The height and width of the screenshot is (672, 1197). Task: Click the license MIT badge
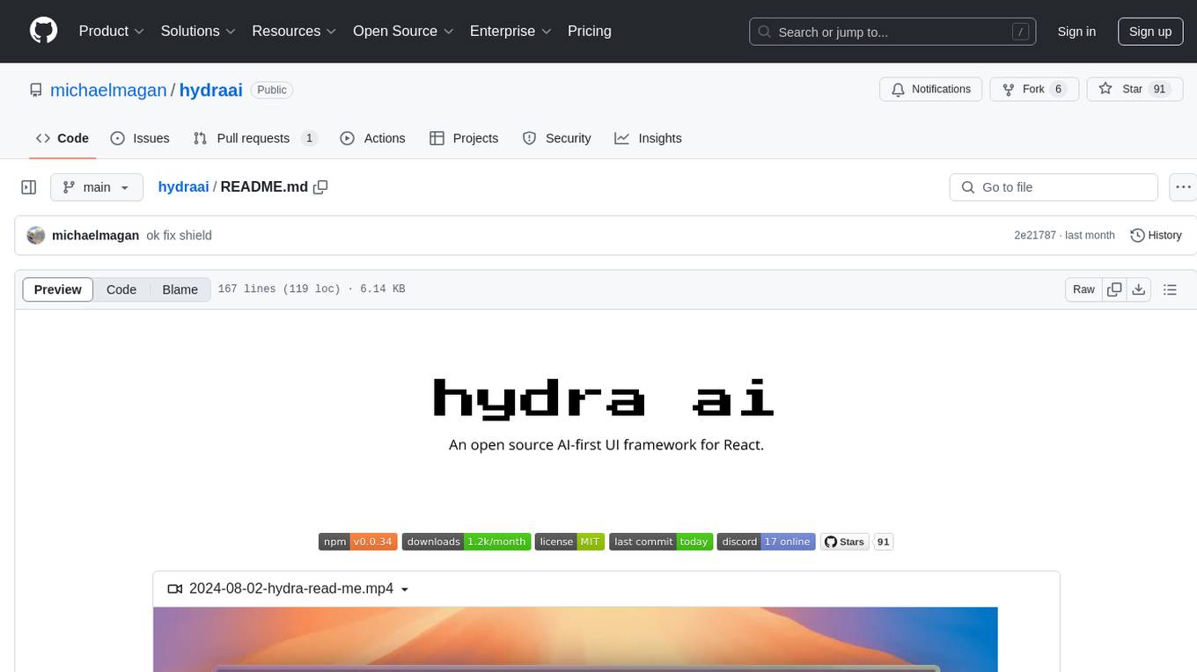click(x=569, y=542)
